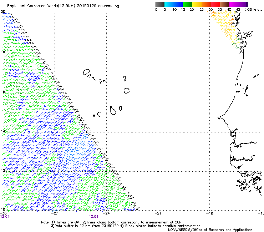Click the '20' latitude axis label
The image size is (264, 232).
(x=3, y=12)
